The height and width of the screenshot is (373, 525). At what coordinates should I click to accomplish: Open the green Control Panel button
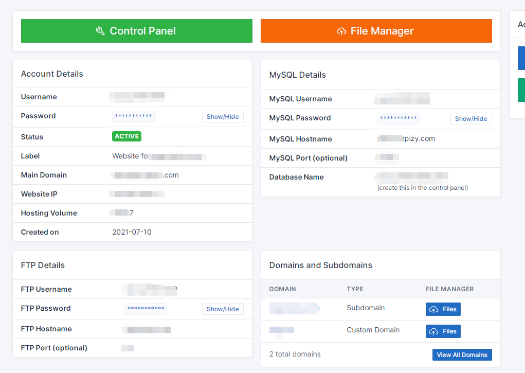tap(136, 31)
